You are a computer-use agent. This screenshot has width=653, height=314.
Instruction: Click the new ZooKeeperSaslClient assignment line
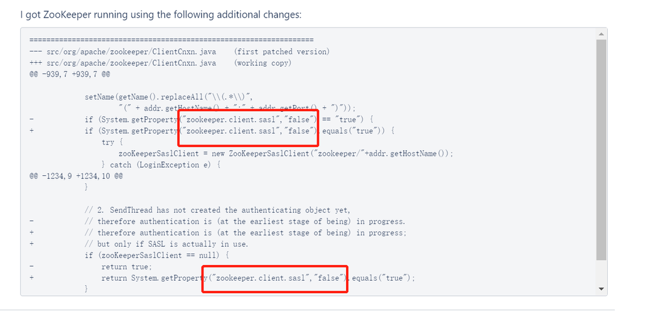pyautogui.click(x=286, y=153)
